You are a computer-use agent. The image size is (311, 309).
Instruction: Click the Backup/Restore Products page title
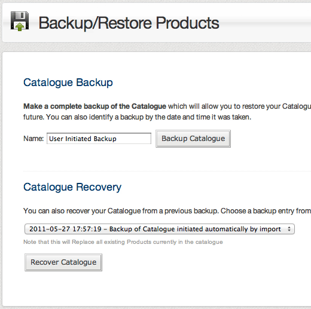[x=129, y=23]
